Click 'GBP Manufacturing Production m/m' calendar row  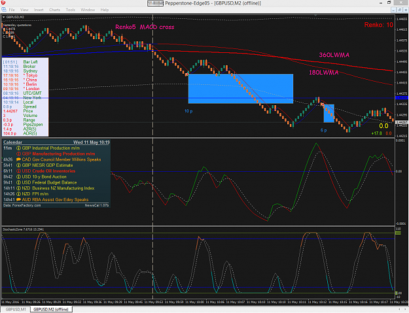click(56, 154)
